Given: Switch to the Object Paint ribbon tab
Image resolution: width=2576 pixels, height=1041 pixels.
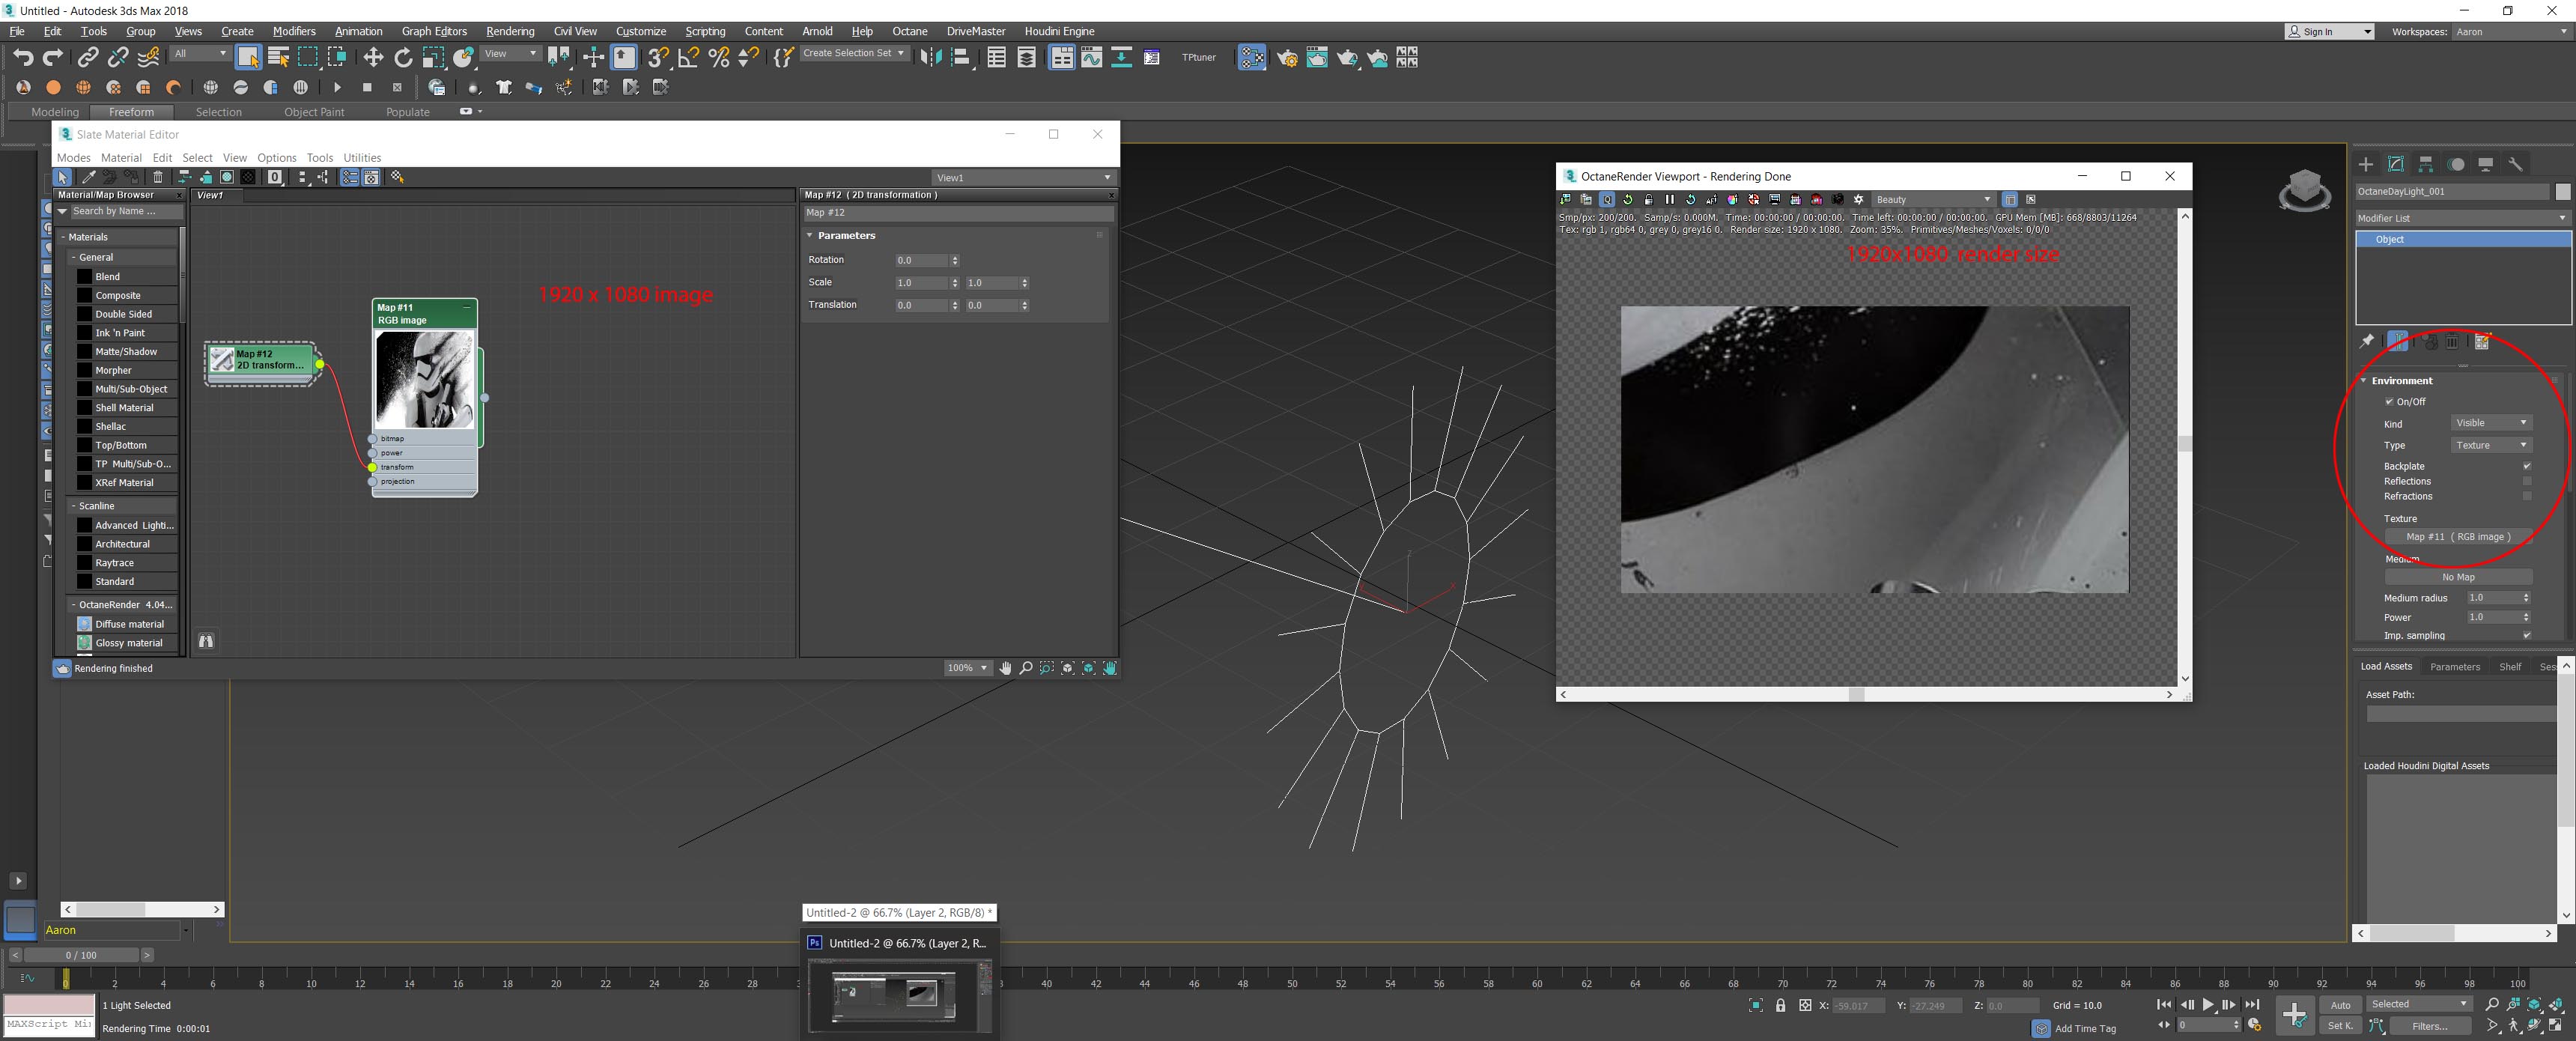Looking at the screenshot, I should 313,112.
